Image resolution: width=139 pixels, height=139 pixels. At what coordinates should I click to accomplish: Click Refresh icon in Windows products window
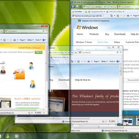pyautogui.click(x=72, y=53)
